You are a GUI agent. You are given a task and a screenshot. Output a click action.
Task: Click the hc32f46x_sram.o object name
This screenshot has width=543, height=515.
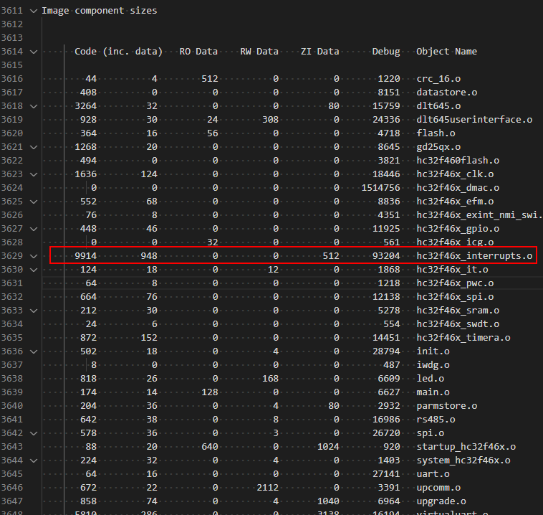tap(458, 311)
